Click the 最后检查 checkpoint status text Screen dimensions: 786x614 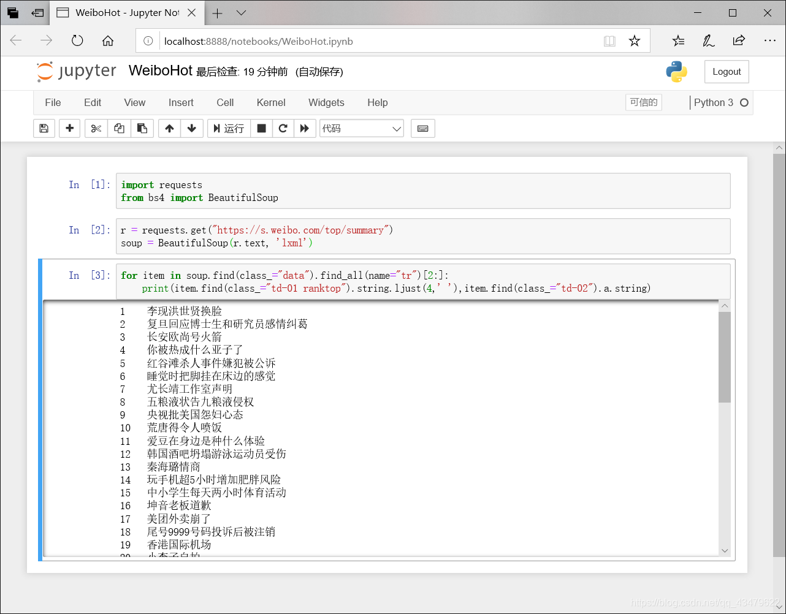(x=242, y=72)
